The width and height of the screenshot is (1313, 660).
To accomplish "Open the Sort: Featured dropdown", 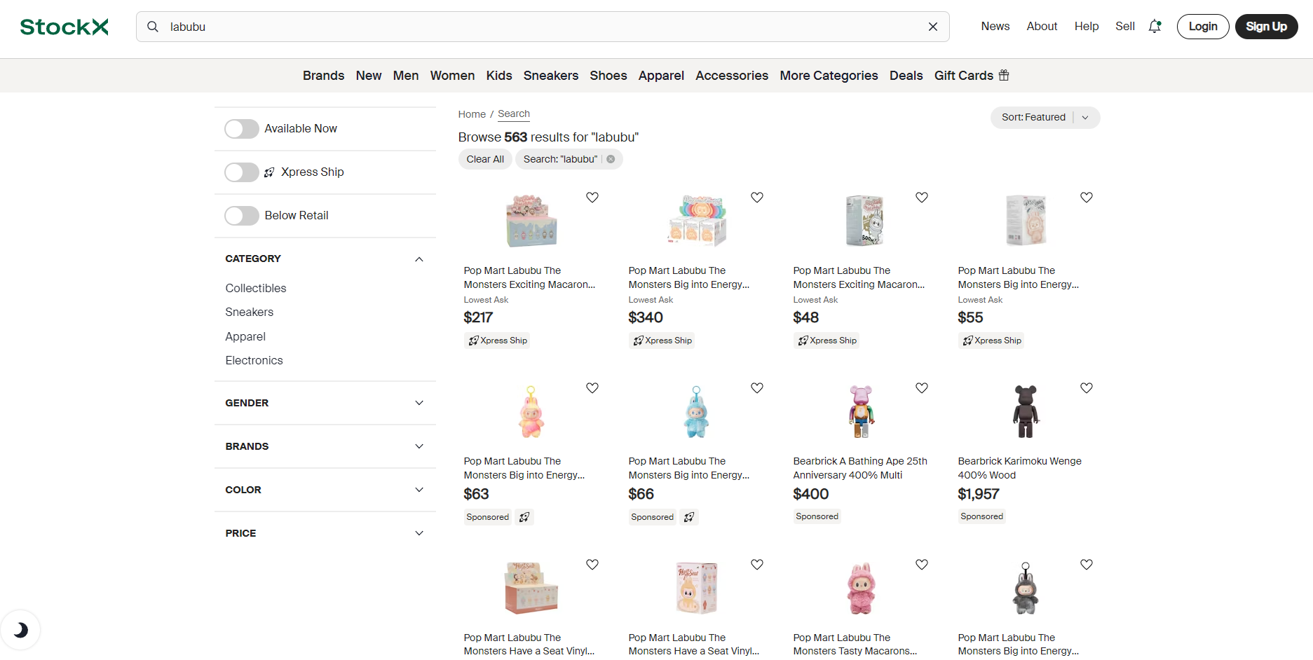I will point(1045,118).
